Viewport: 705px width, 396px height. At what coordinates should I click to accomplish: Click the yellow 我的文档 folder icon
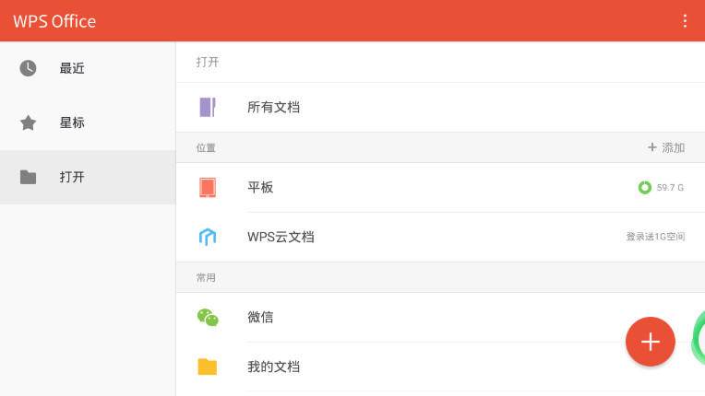pos(208,367)
